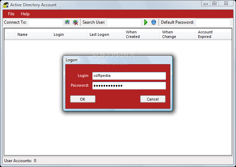The image size is (236, 167).
Task: Open the Help menu
Action: [x=25, y=14]
